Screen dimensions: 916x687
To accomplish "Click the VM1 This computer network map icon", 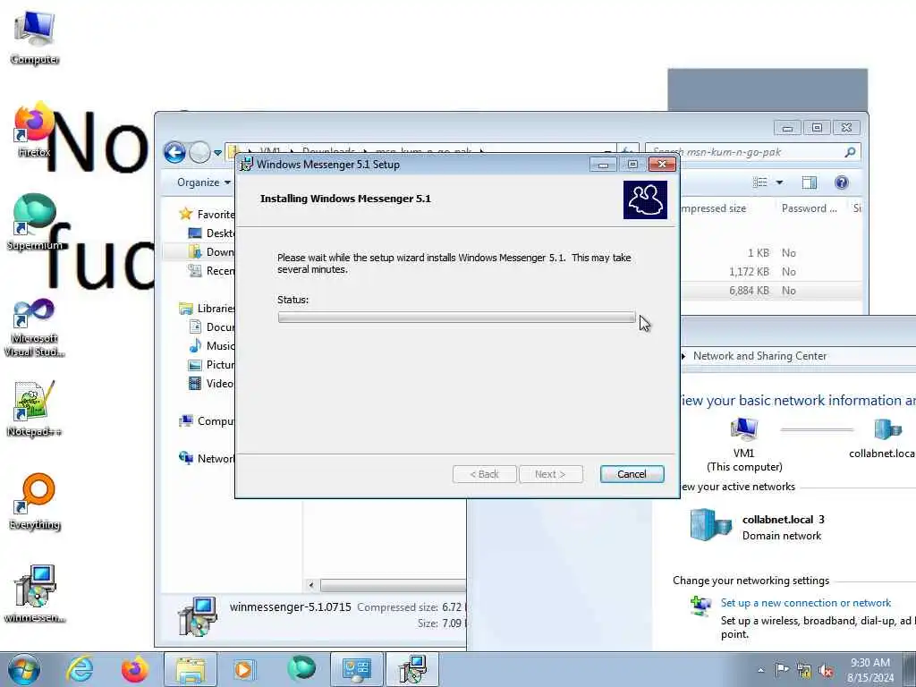I will 744,428.
